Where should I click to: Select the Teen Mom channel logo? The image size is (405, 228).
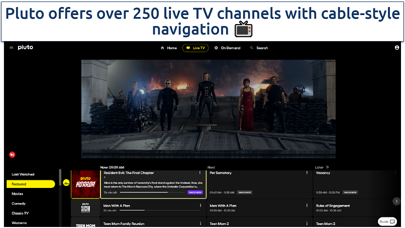click(x=85, y=223)
